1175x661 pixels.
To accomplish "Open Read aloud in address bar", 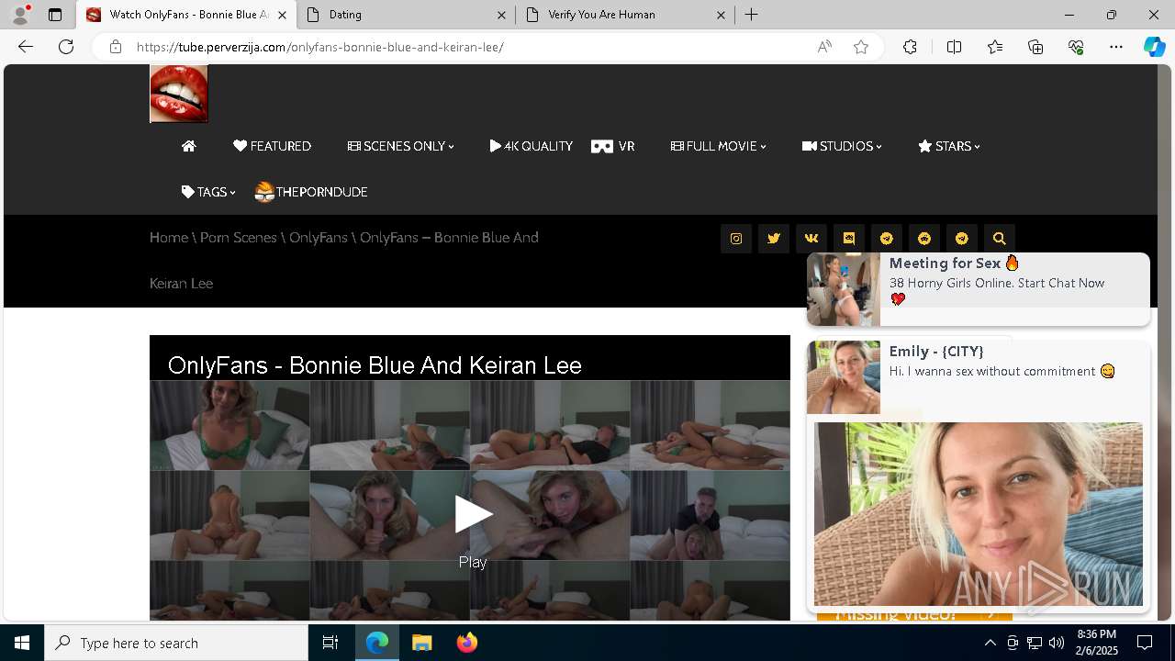I will coord(824,47).
